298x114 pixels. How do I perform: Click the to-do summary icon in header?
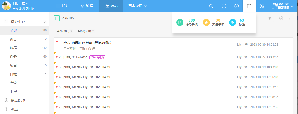tap(249, 6)
